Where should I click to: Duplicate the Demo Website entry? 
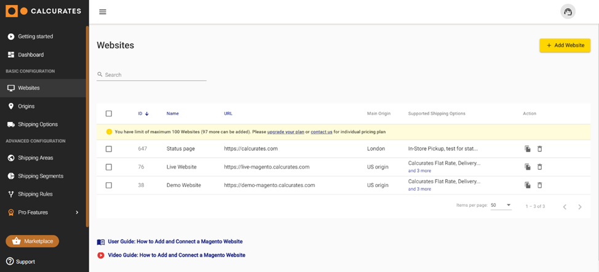click(527, 185)
